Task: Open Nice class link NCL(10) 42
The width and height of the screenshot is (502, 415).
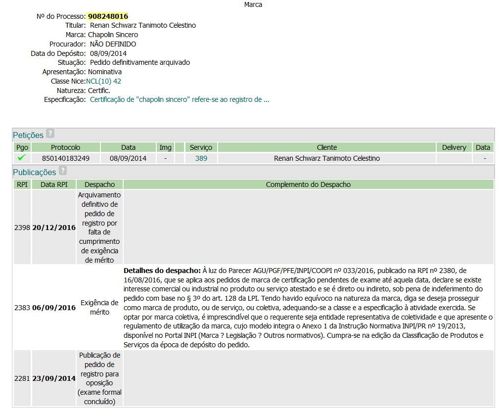Action: click(103, 81)
